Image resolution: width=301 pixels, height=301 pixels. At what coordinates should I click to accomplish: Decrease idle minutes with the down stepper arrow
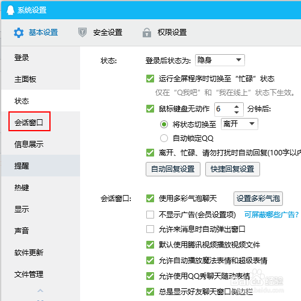point(237,113)
